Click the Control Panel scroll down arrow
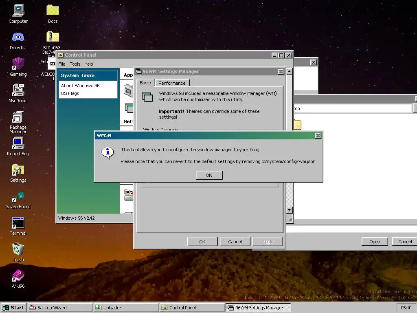Image resolution: width=417 pixels, height=313 pixels. [290, 210]
